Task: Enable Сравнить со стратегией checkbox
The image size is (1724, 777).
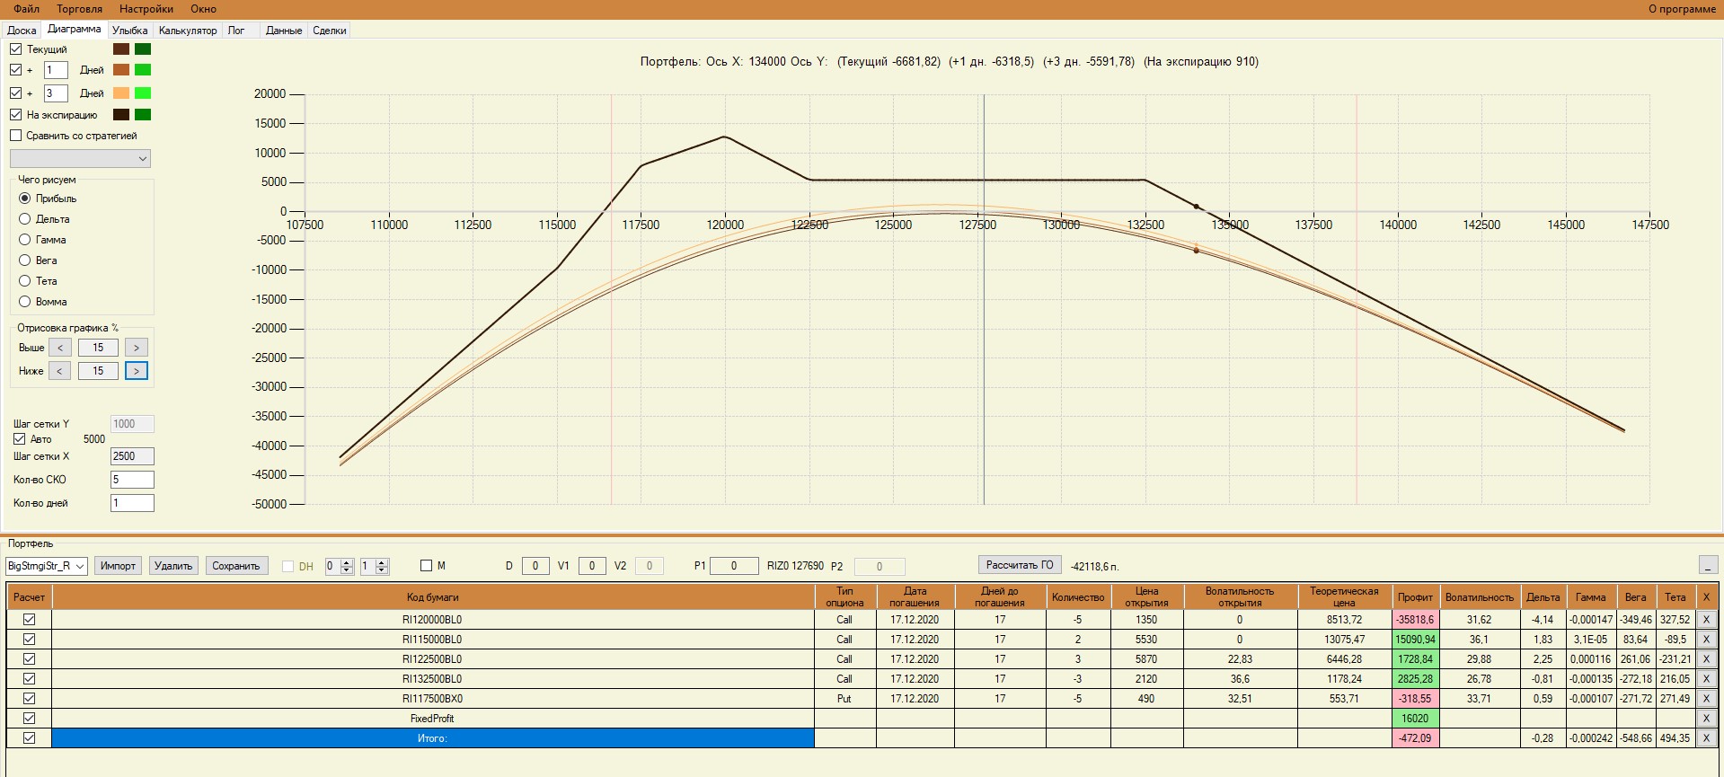Action: click(x=16, y=136)
